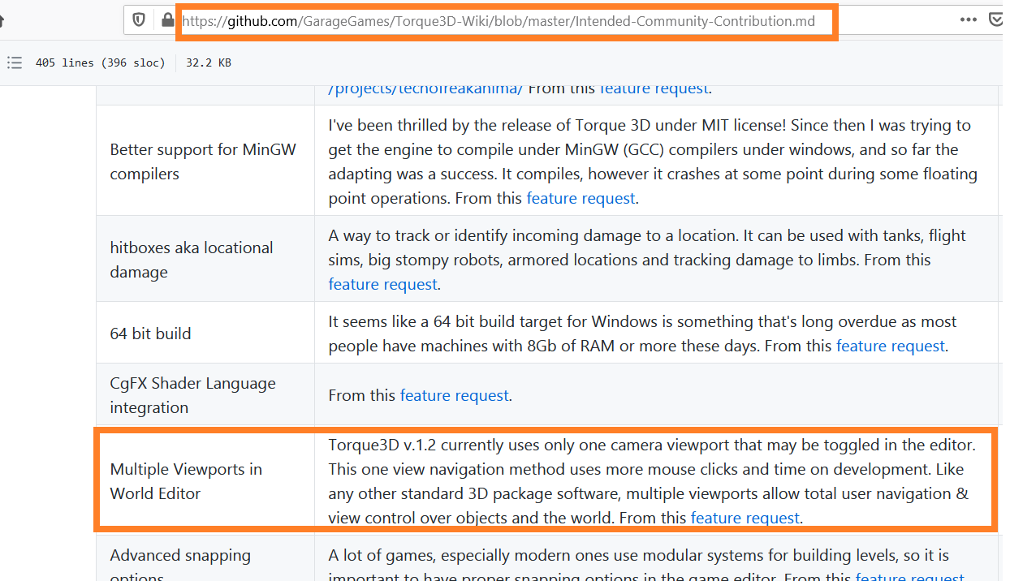Select the '405 lines (396 sloc)' text
1023x581 pixels.
point(101,62)
